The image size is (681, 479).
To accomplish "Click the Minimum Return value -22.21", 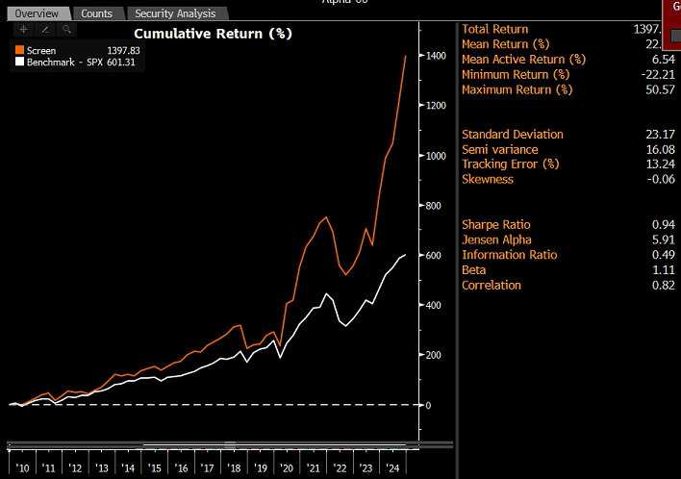I will pyautogui.click(x=658, y=75).
